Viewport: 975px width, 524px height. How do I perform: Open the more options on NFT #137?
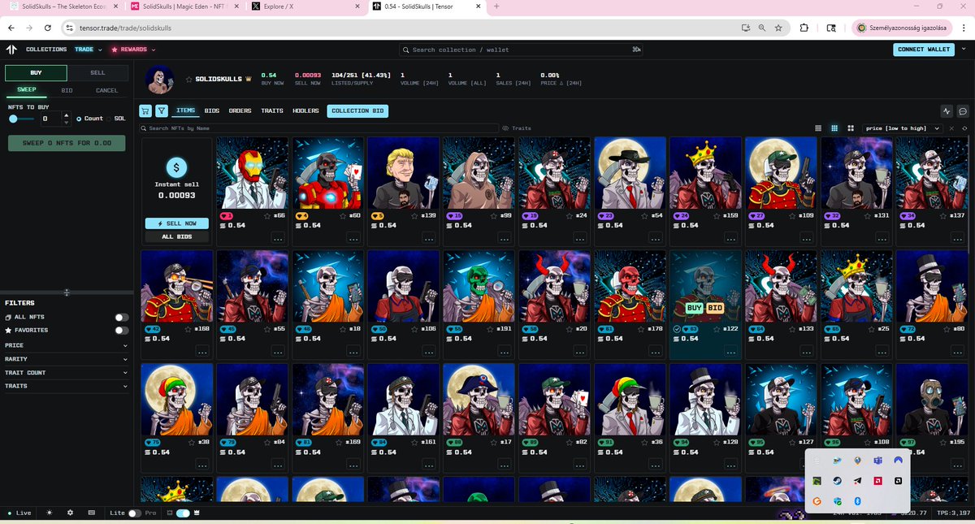click(956, 239)
